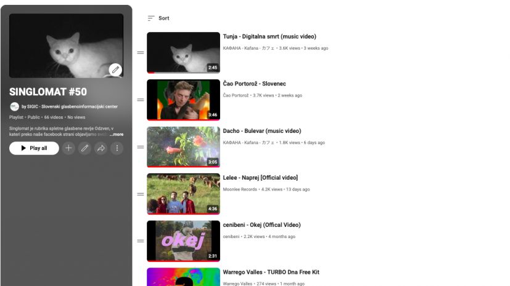This screenshot has width=510, height=286.
Task: Open the Tunja - Digitalna smrt video thumbnail
Action: tap(183, 52)
